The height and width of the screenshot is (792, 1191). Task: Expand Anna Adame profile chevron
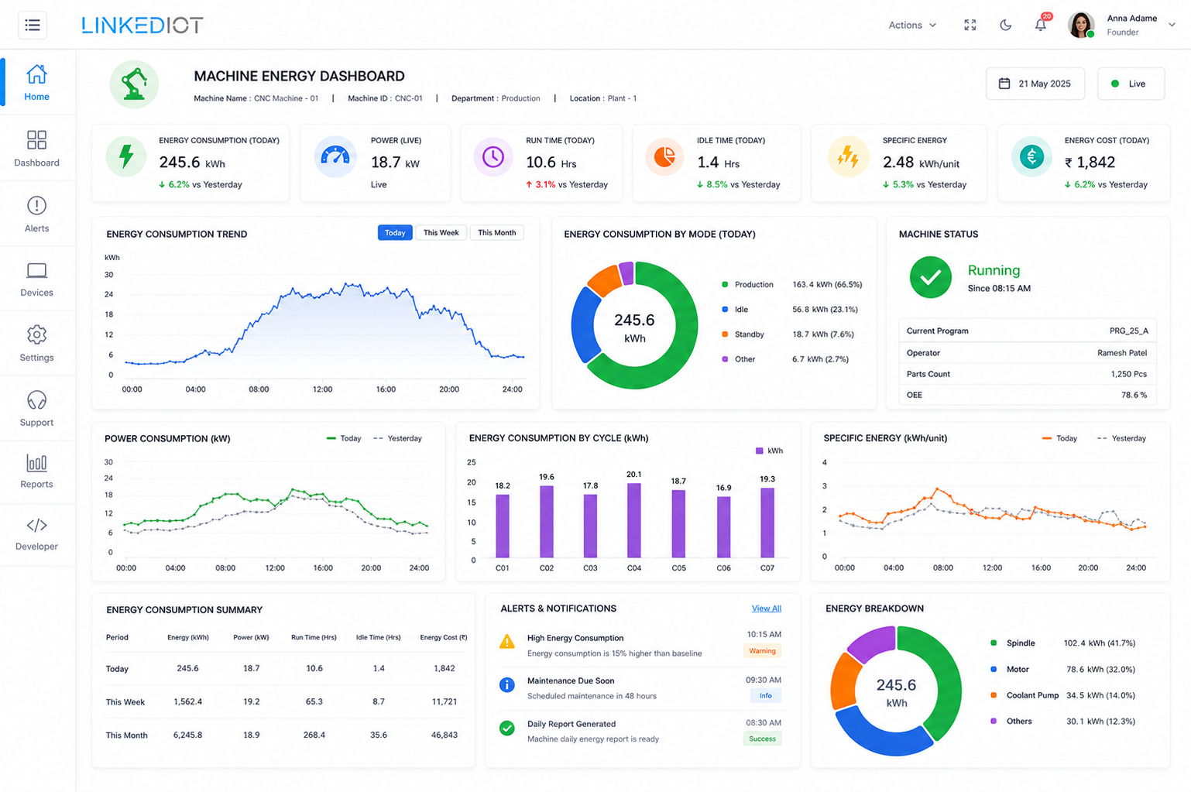point(1172,25)
